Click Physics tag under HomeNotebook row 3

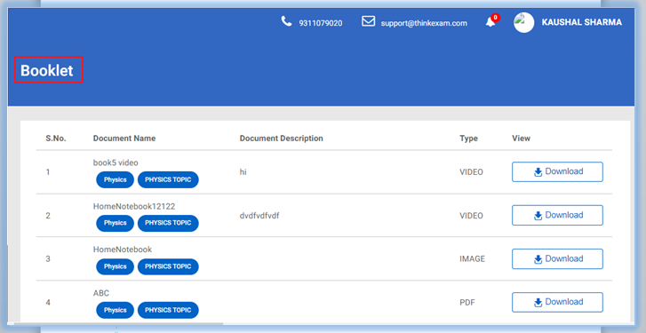(115, 266)
